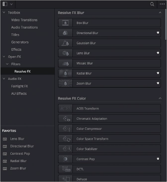Collapse the Open FX tree chevron
Image resolution: width=167 pixels, height=182 pixels.
[4, 57]
